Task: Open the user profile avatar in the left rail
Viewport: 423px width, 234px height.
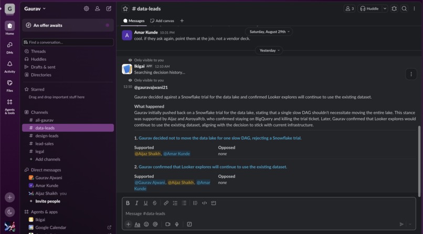Action: pyautogui.click(x=10, y=227)
